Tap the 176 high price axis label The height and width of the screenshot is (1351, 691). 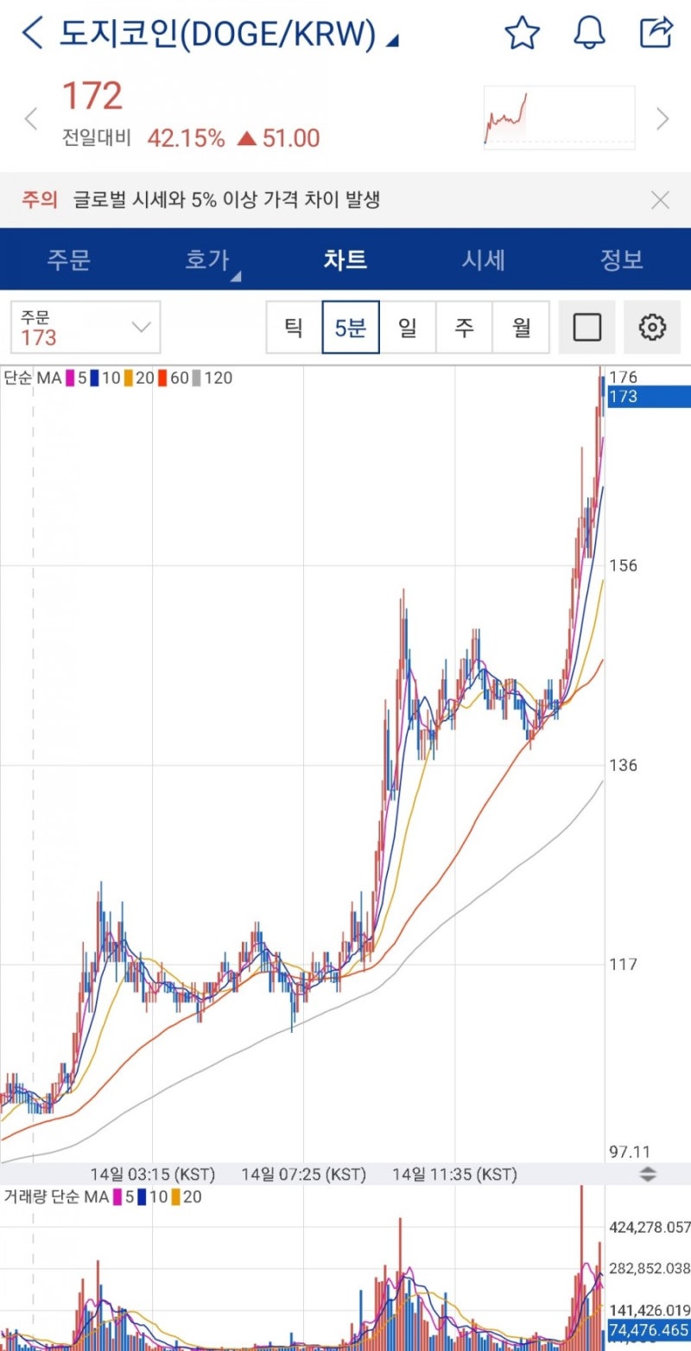(x=623, y=377)
